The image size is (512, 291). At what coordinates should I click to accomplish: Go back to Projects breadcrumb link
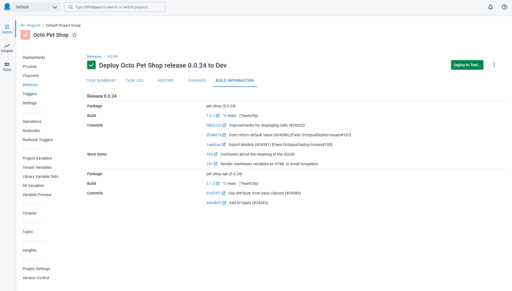tap(33, 25)
